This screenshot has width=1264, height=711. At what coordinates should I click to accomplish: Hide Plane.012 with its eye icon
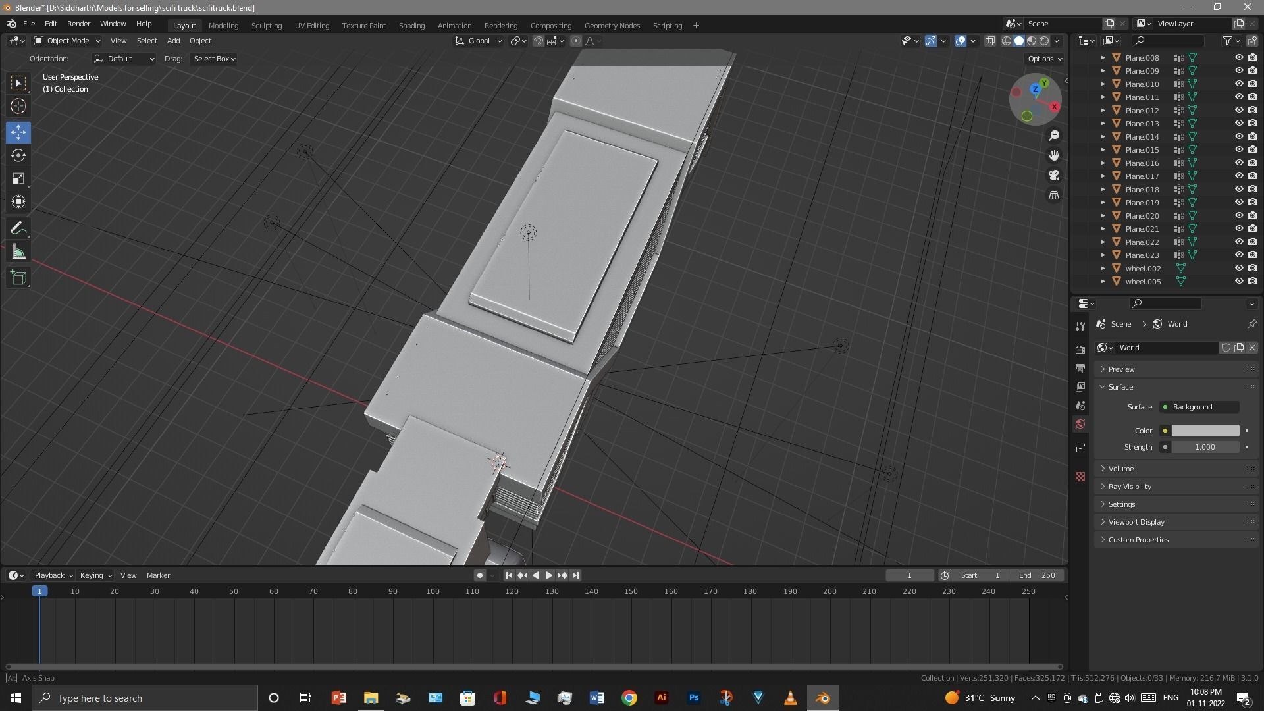tap(1238, 111)
